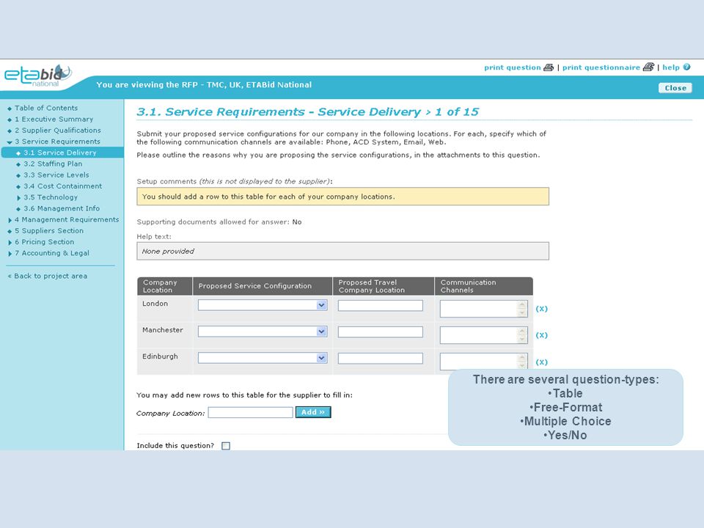
Task: Click the ETABid national logo
Action: [37, 76]
